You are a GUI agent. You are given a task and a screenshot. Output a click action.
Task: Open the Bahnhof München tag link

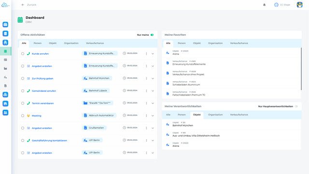point(97,78)
